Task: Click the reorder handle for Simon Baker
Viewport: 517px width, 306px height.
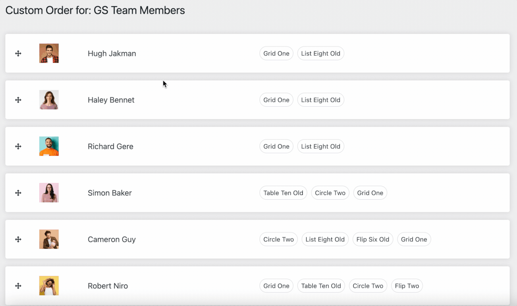Action: pos(18,193)
